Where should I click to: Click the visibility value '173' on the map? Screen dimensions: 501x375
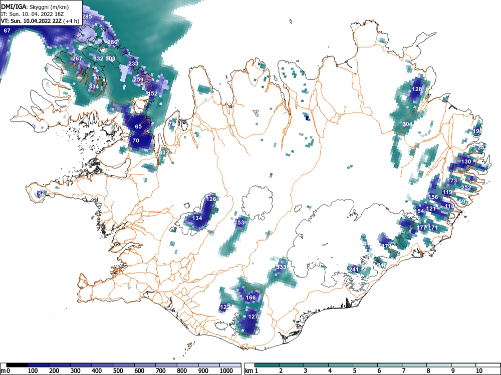click(452, 181)
